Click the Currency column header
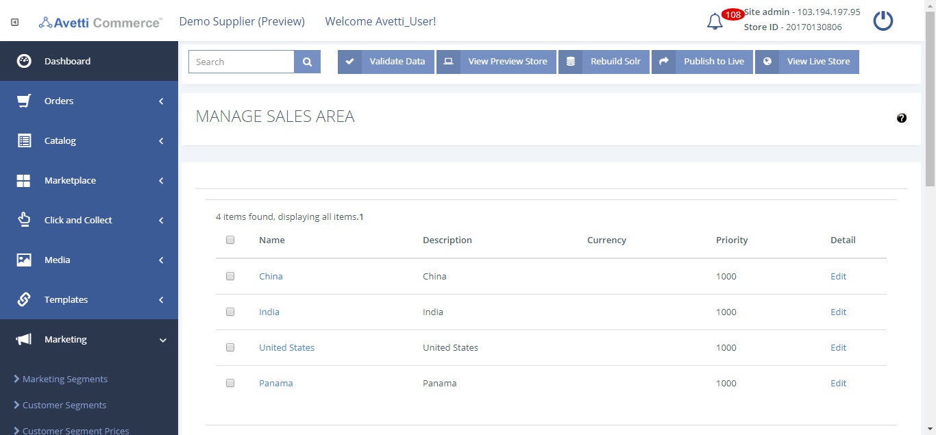Viewport: 936px width, 435px height. (606, 240)
